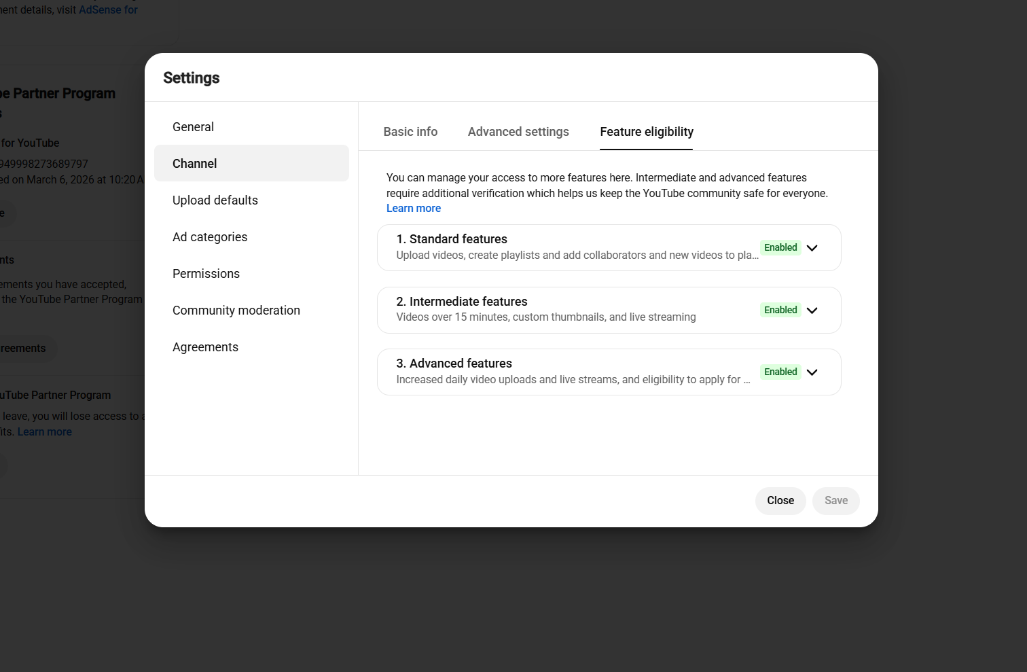
Task: Click the AdSense for YouTube link in background
Action: pos(108,10)
